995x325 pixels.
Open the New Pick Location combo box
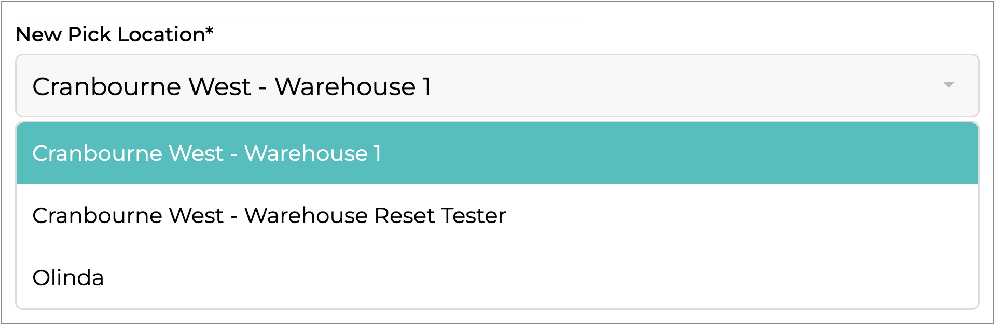point(497,86)
